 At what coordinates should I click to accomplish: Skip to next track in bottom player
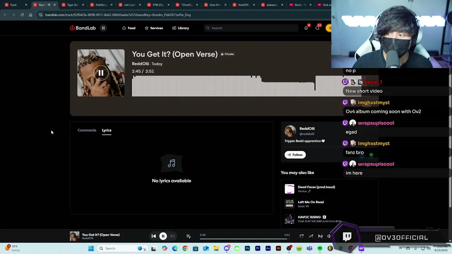coord(172,236)
